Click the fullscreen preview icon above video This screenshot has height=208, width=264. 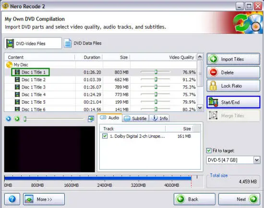pos(91,119)
